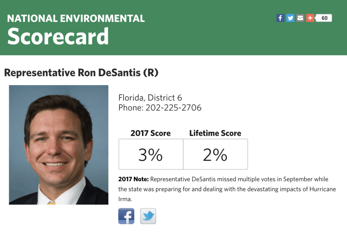Open the large Twitter bird icon below note
The height and width of the screenshot is (239, 347).
click(148, 216)
